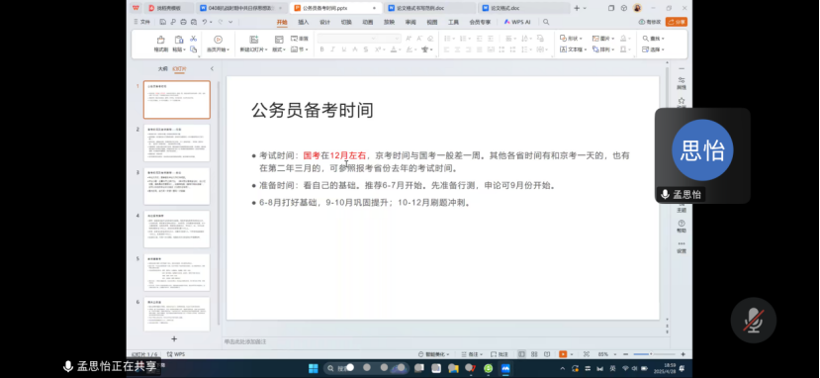Click the save icon in quick toolbar

[x=163, y=22]
